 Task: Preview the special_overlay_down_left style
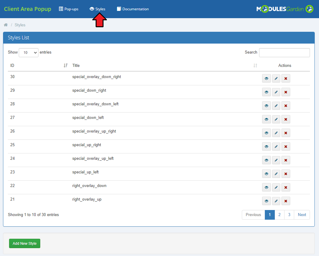point(266,106)
